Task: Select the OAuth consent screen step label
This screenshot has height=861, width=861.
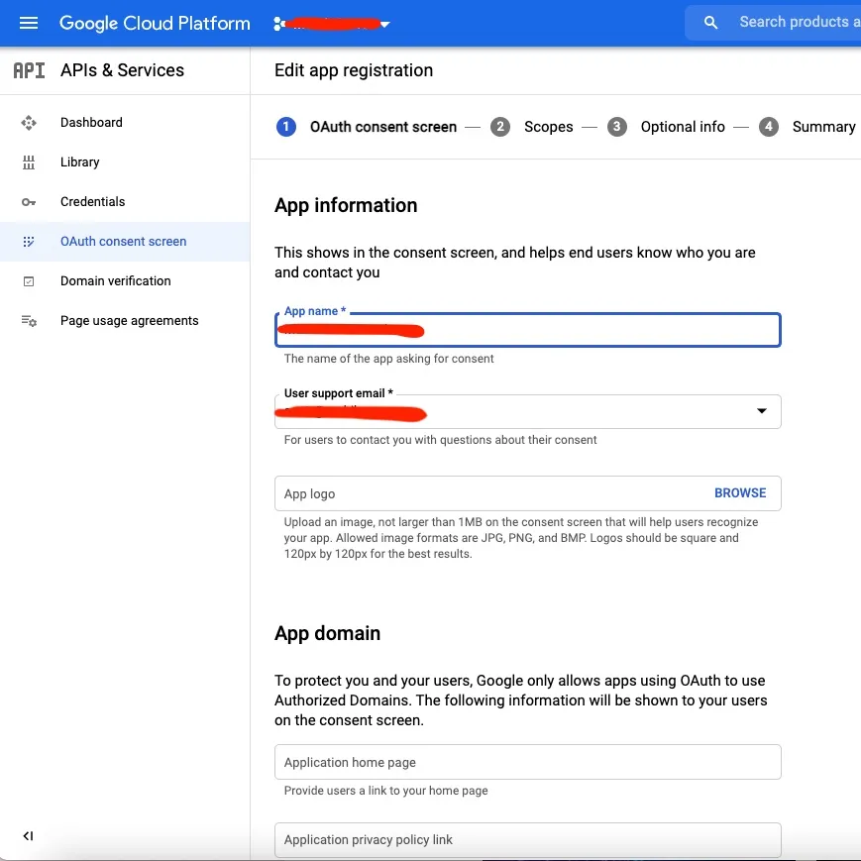Action: [383, 127]
